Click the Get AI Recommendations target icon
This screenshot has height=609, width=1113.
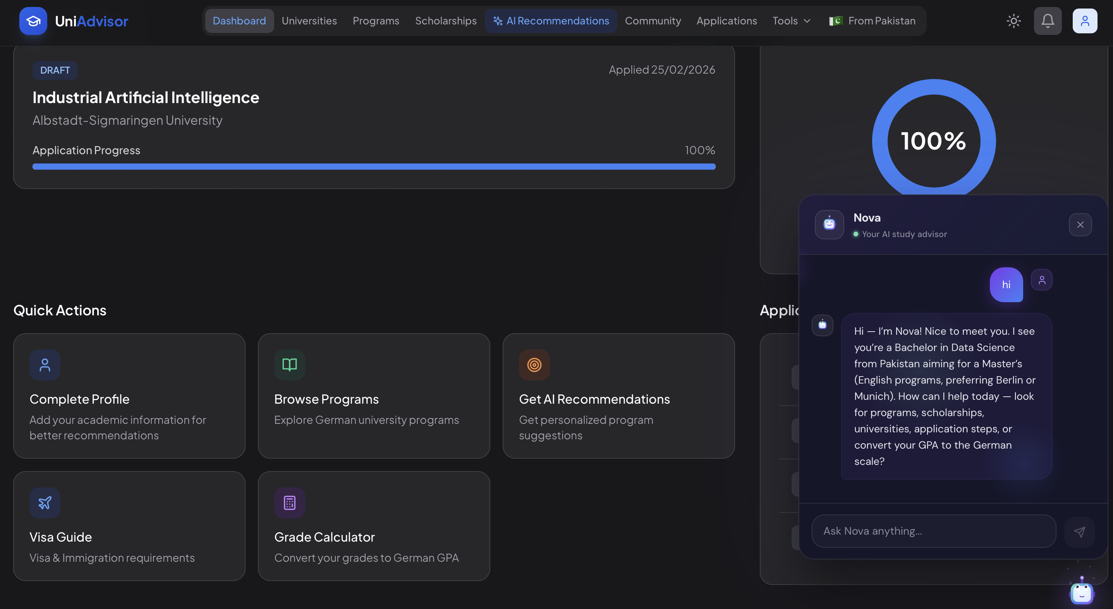(534, 365)
